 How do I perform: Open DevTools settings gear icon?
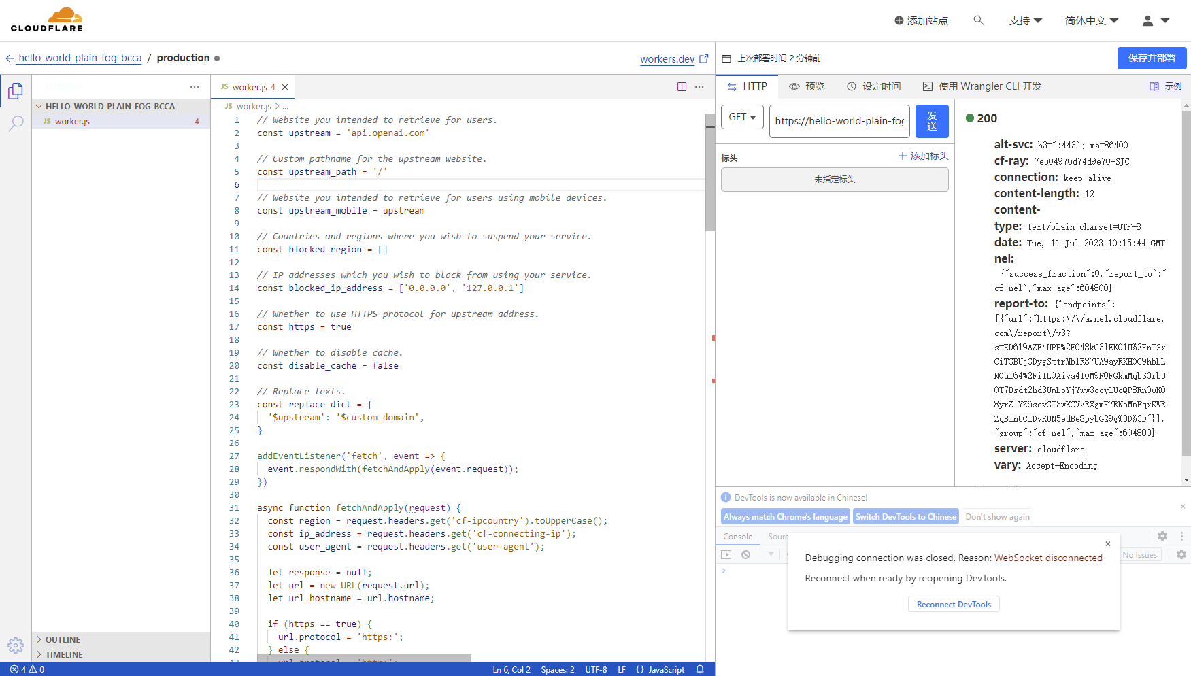pyautogui.click(x=1162, y=536)
